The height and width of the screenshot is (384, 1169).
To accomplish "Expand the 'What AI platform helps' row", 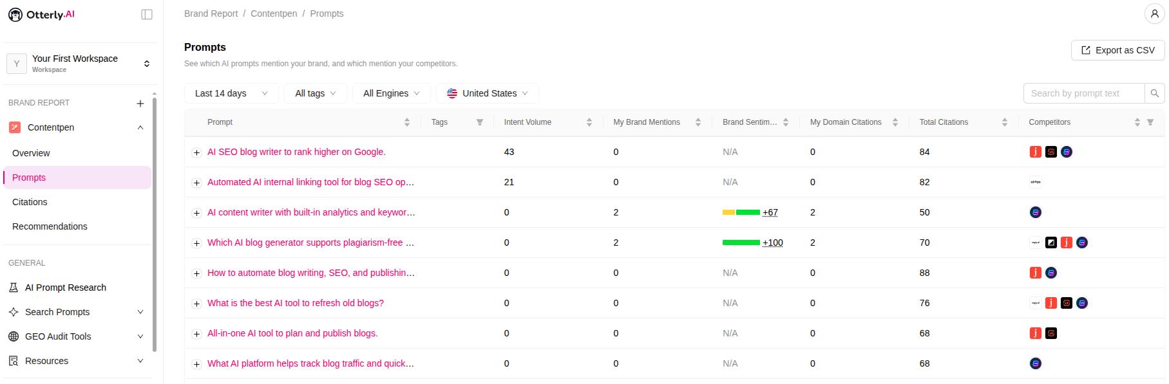I will pos(197,364).
